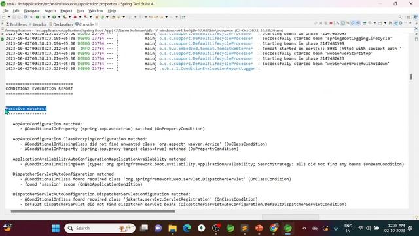This screenshot has height=236, width=419.
Task: Open the Help menu
Action: [x=112, y=11]
